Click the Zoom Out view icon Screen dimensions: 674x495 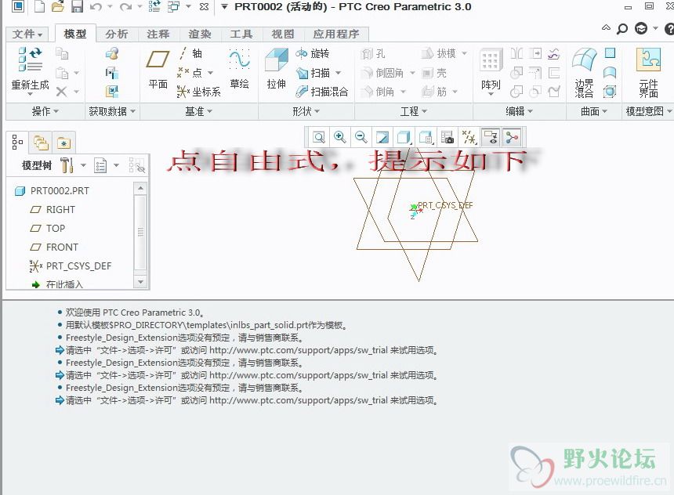[x=361, y=138]
